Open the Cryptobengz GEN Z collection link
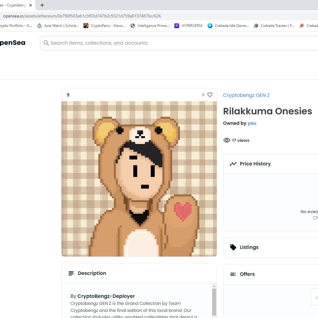The height and width of the screenshot is (318, 318). click(x=246, y=95)
